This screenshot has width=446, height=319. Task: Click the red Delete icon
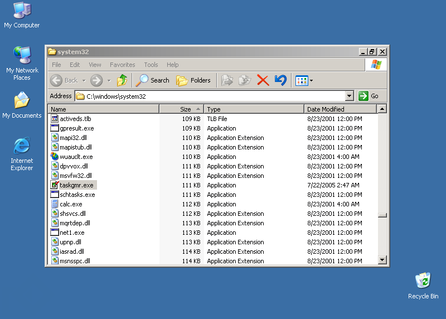tap(263, 80)
